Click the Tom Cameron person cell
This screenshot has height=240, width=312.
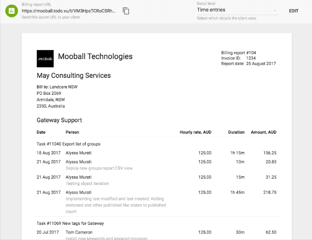point(79,232)
